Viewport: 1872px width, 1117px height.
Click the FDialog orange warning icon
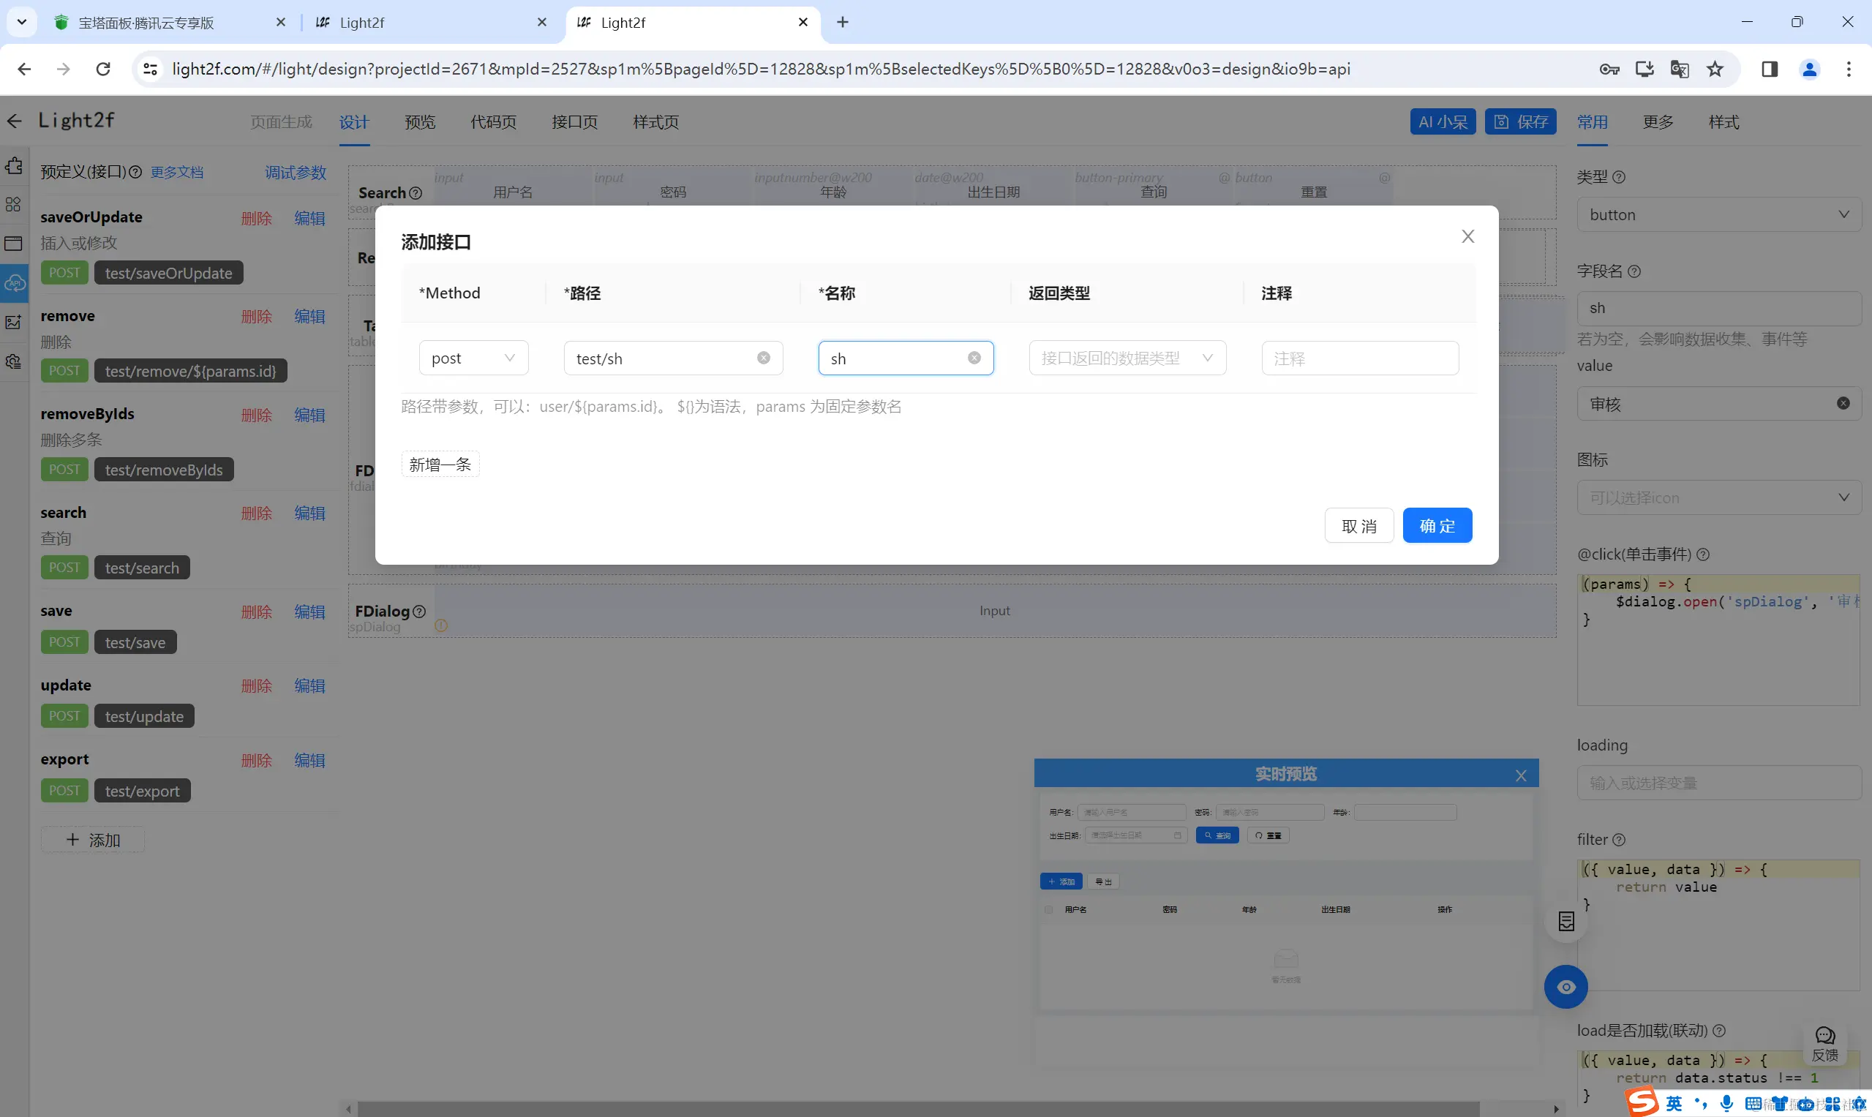[x=441, y=625]
